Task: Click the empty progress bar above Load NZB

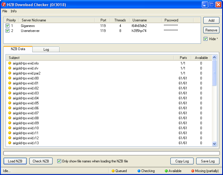Action: click(112, 153)
